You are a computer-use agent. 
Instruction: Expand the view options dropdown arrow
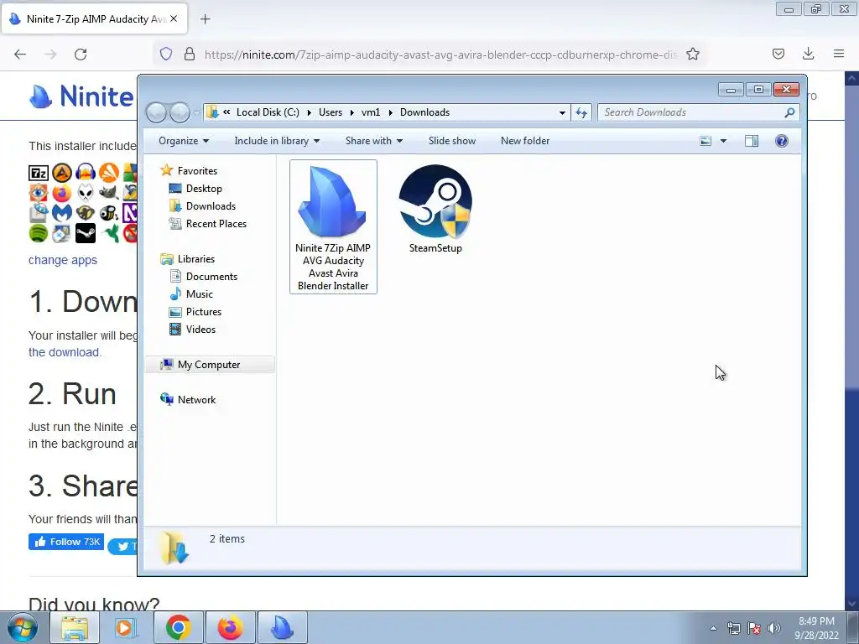coord(723,141)
